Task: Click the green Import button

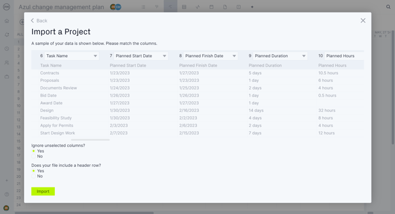Action: tap(43, 192)
